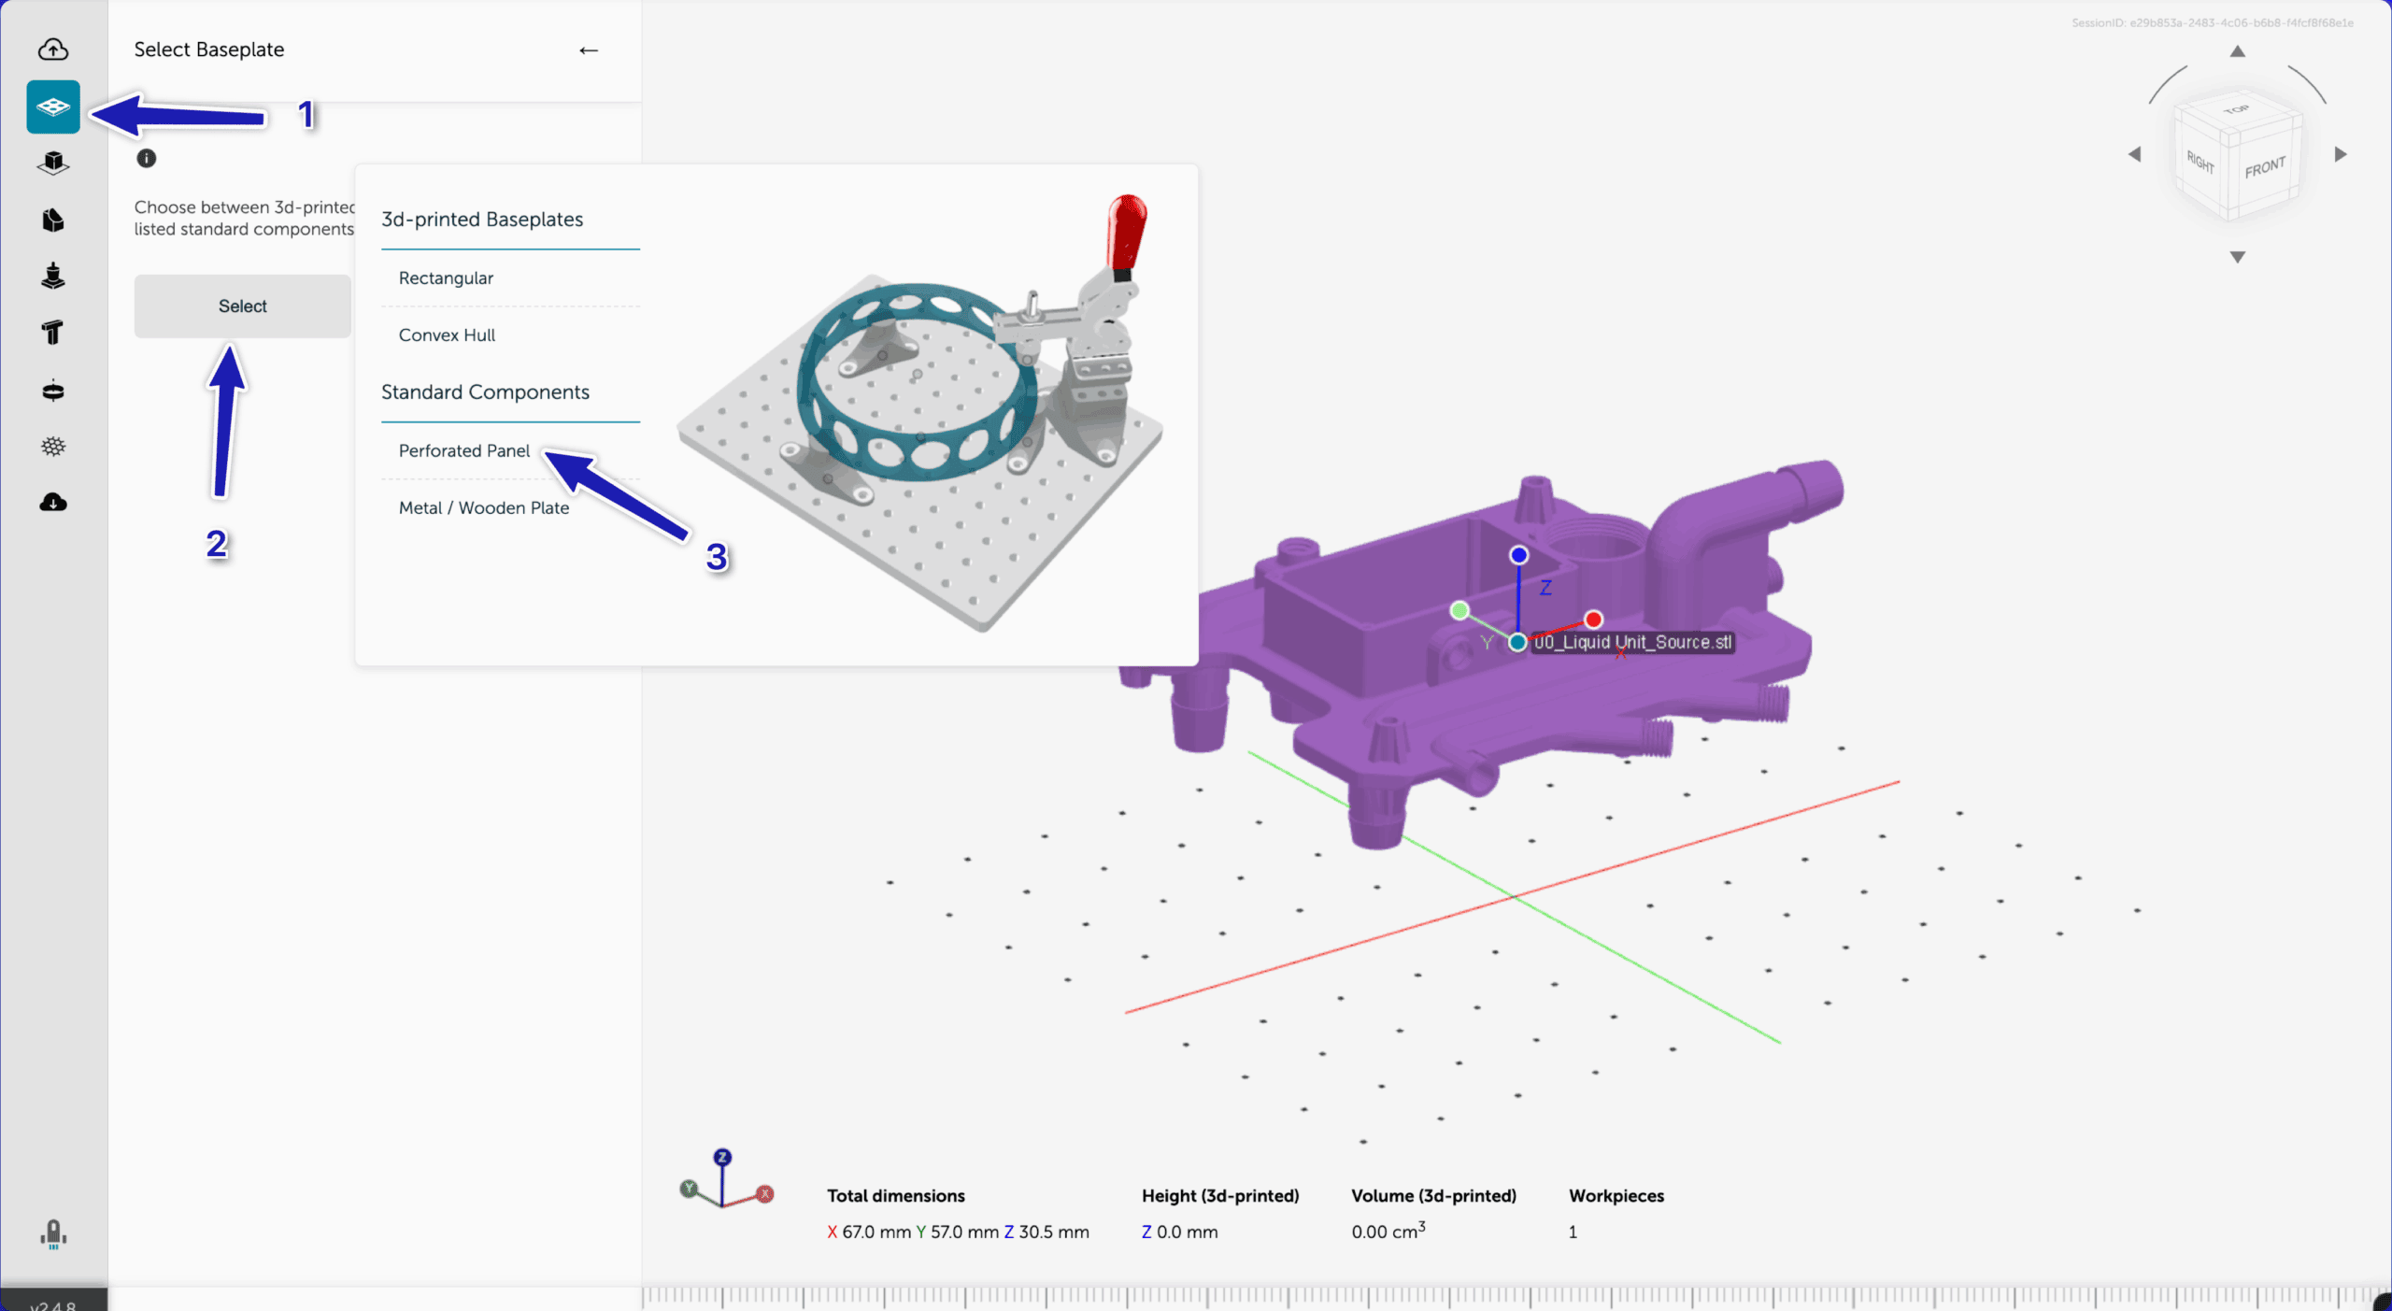The image size is (2392, 1311).
Task: Open the bottom robot icon in sidebar
Action: coord(53,1233)
